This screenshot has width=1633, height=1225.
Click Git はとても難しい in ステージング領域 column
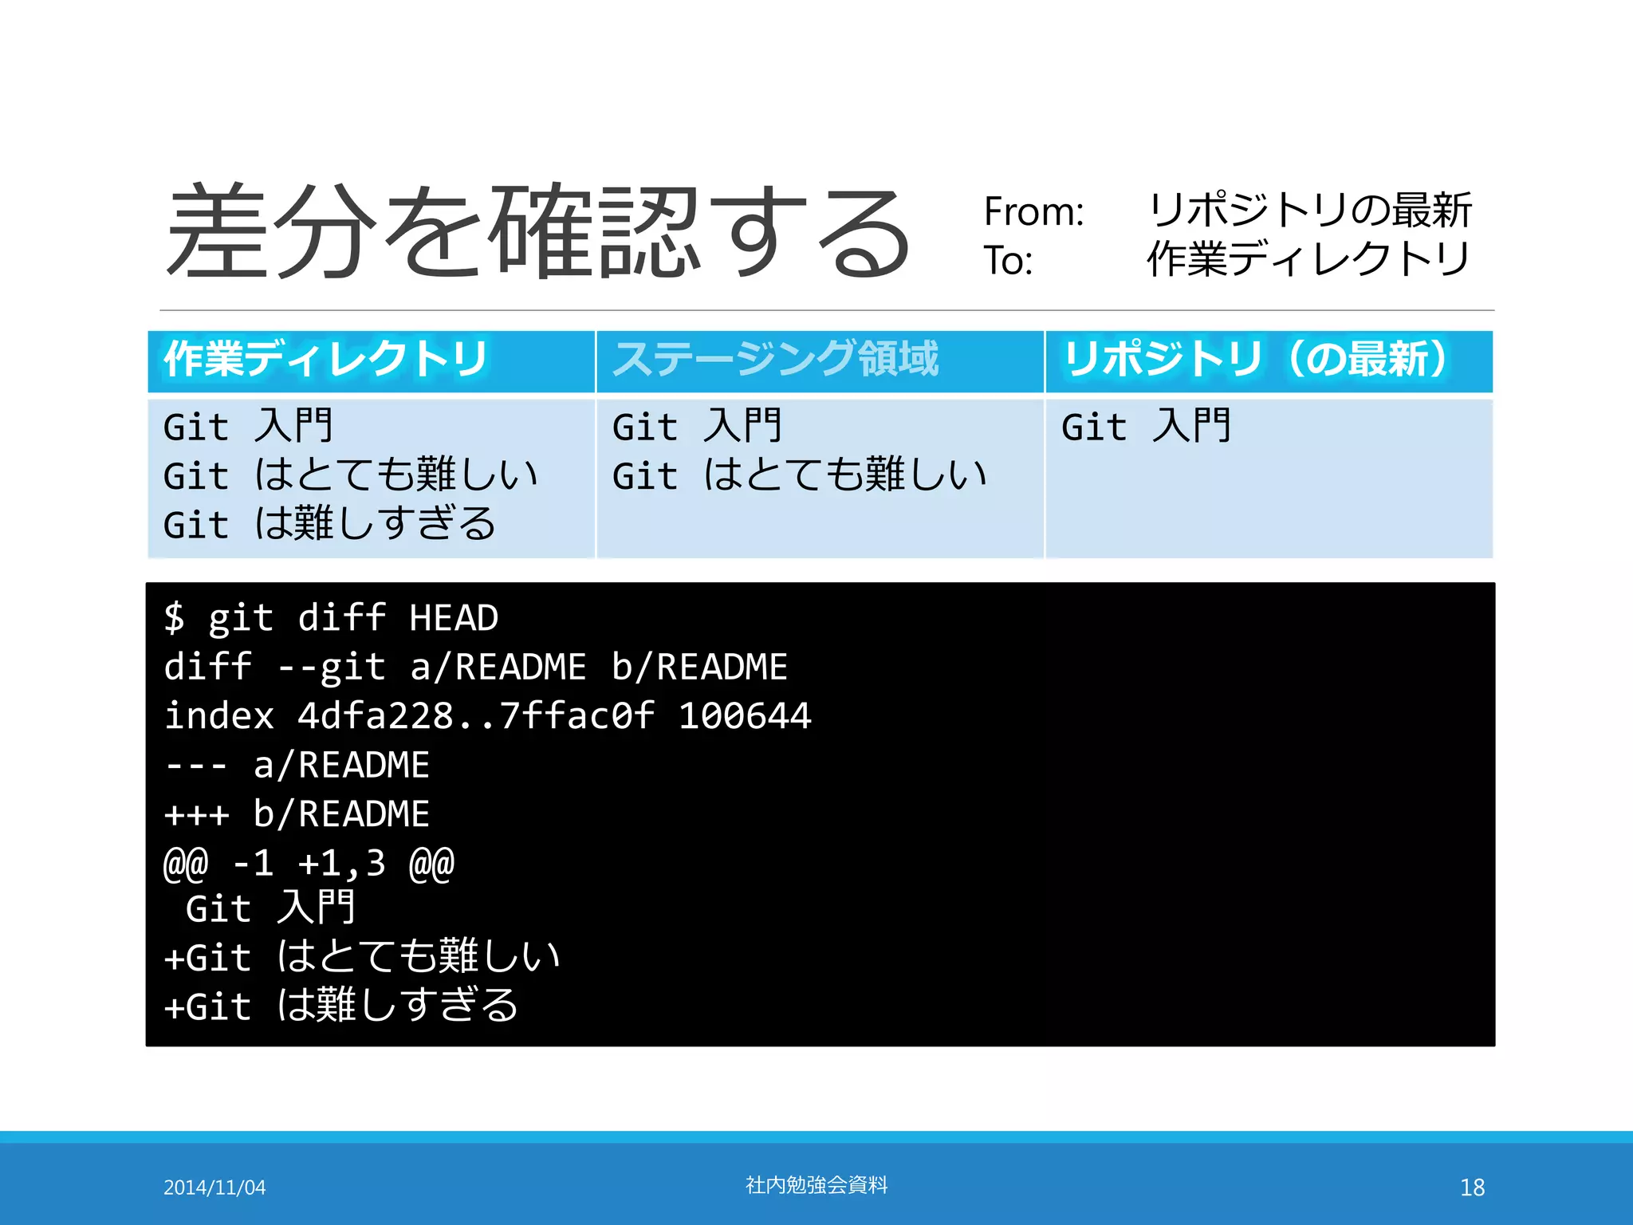[800, 475]
